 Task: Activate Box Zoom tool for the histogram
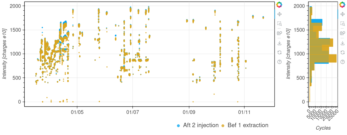pos(342,24)
